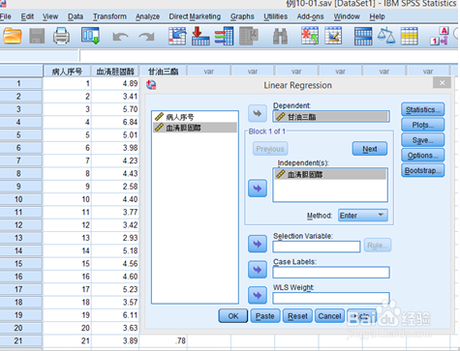The image size is (460, 351).
Task: Click the Split file icon
Action: pyautogui.click(x=363, y=36)
